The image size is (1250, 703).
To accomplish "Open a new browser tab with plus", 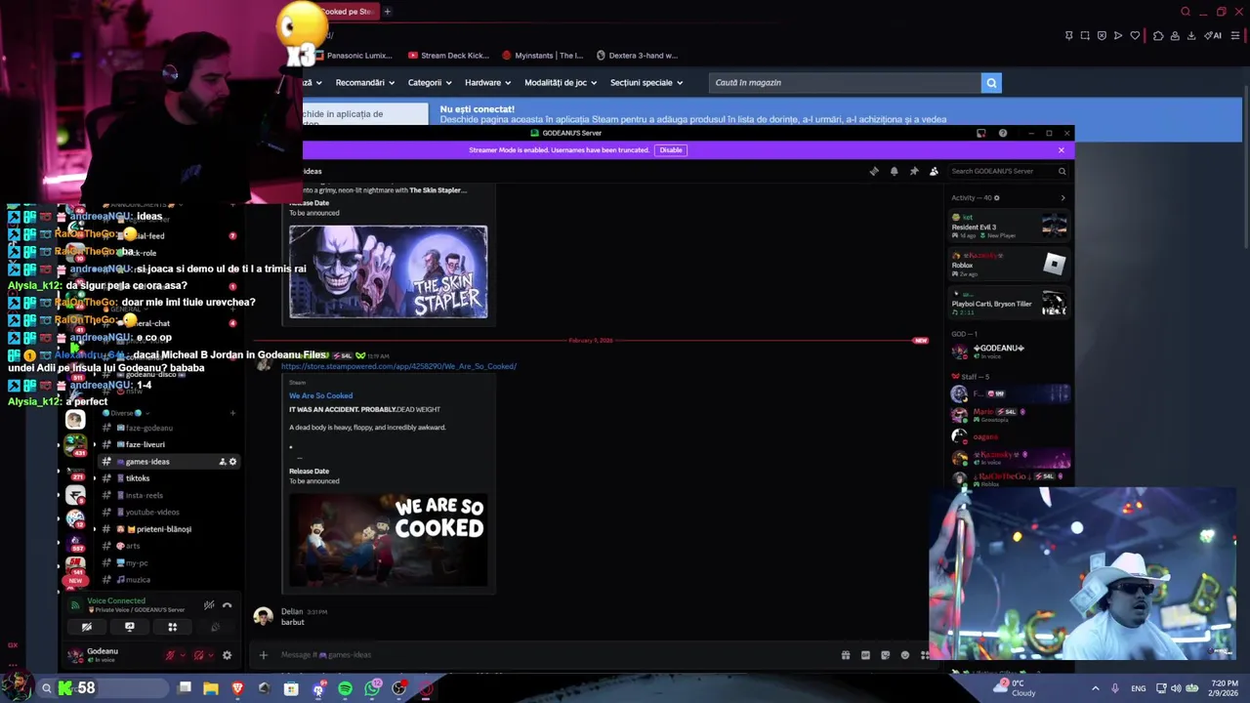I will pyautogui.click(x=387, y=12).
